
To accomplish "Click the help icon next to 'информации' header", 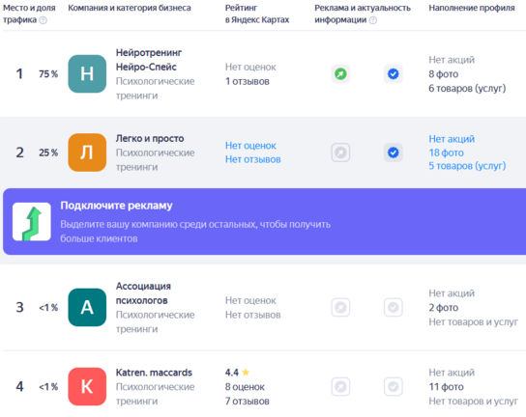I will pos(372,20).
